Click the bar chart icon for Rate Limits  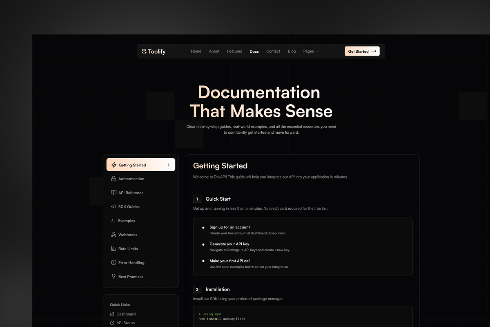click(x=114, y=249)
